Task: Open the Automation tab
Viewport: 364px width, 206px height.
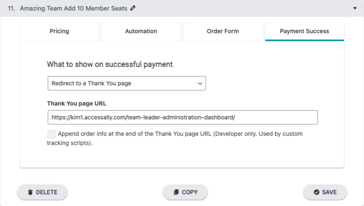Action: click(x=141, y=31)
